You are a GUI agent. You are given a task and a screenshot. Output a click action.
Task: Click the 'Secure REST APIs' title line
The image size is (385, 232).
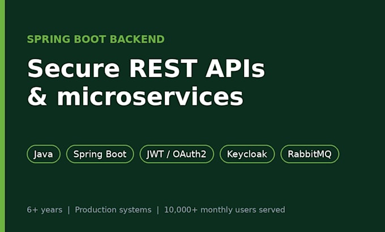[146, 69]
